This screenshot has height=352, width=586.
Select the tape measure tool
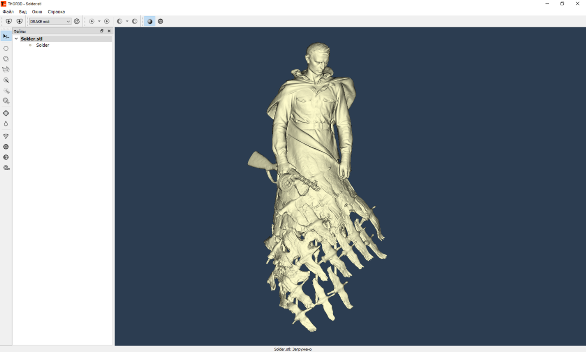[x=6, y=168]
